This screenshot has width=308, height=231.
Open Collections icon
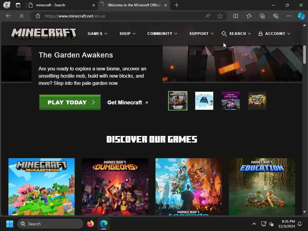(x=262, y=16)
